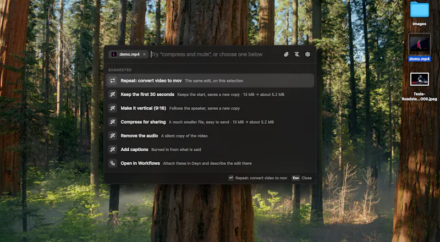Click the demo.mp4 desktop file name
Screen dimensions: 440x242
[x=420, y=59]
